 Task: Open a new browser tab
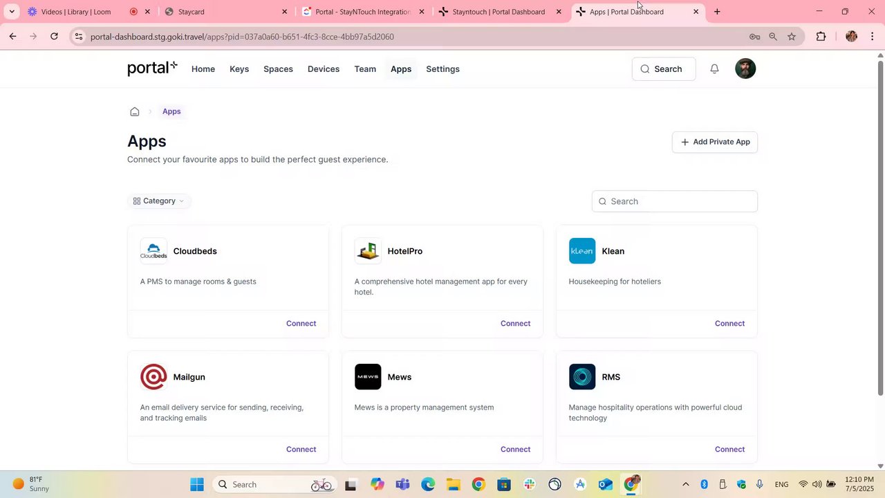tap(717, 12)
